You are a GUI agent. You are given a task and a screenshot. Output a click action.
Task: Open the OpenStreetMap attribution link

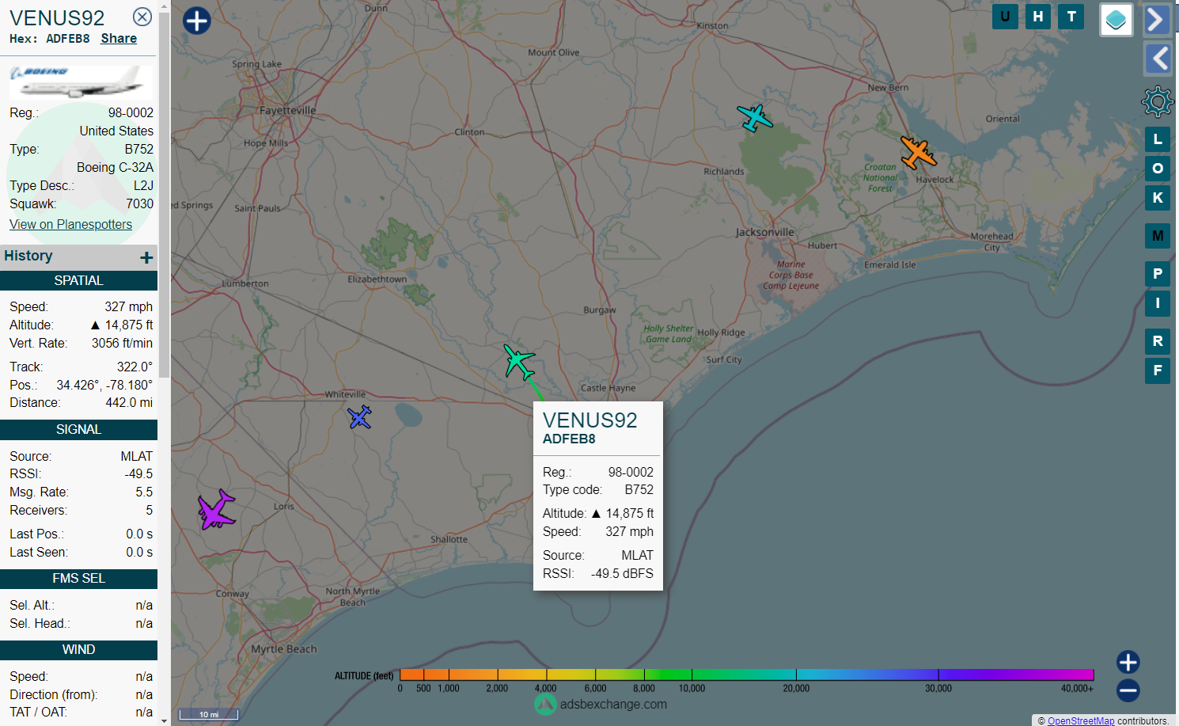(1081, 720)
